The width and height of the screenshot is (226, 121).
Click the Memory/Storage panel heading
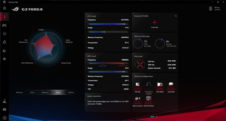click(x=142, y=36)
